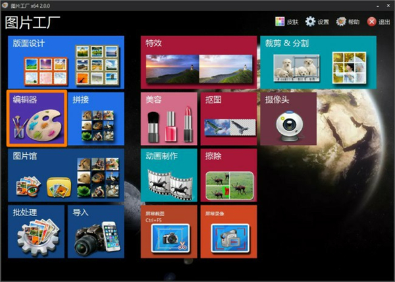Screen dimensions: 395x282
Task: Open the 擦除 erase tool tile
Action: pyautogui.click(x=228, y=175)
